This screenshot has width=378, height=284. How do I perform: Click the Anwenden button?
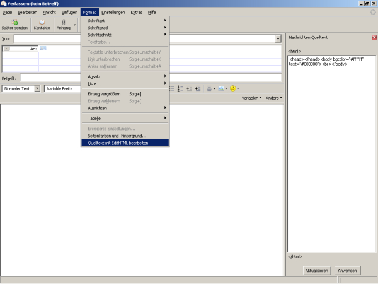pos(347,271)
